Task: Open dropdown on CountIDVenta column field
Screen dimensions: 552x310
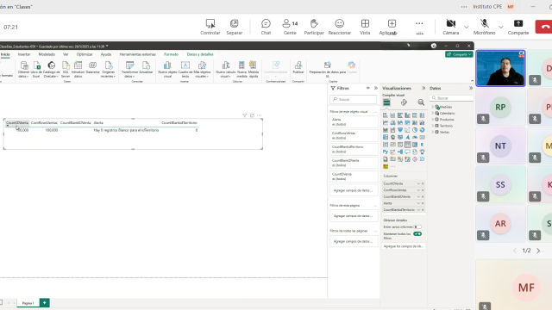Action: coord(418,183)
